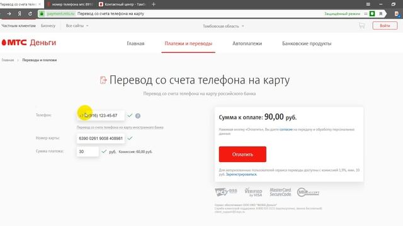The height and width of the screenshot is (226, 403).
Task: Open the Yandex home button
Action: point(20,14)
